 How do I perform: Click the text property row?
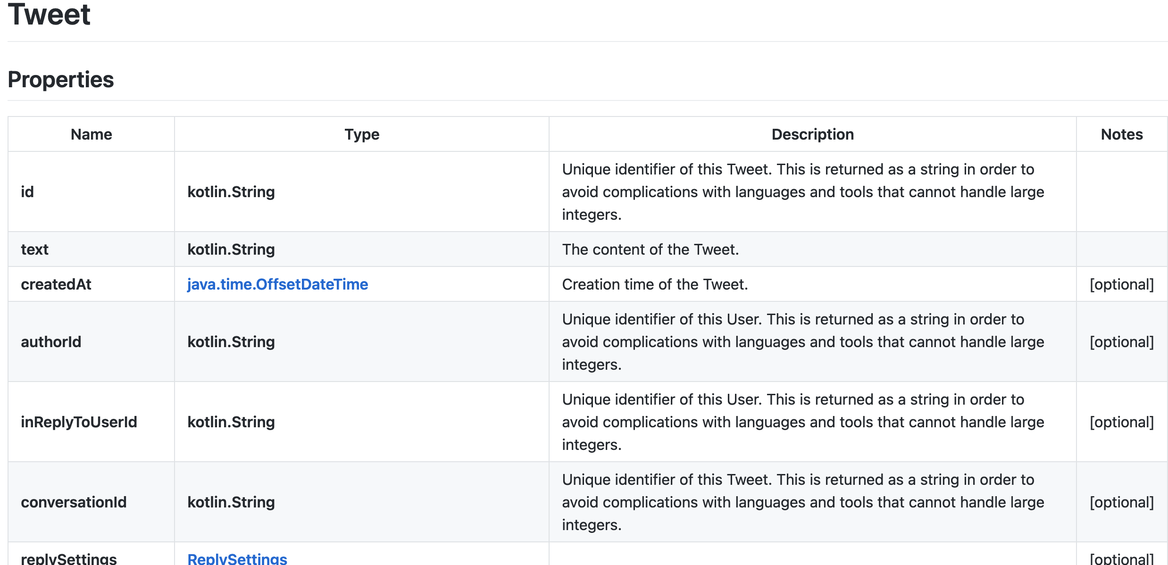pos(34,249)
